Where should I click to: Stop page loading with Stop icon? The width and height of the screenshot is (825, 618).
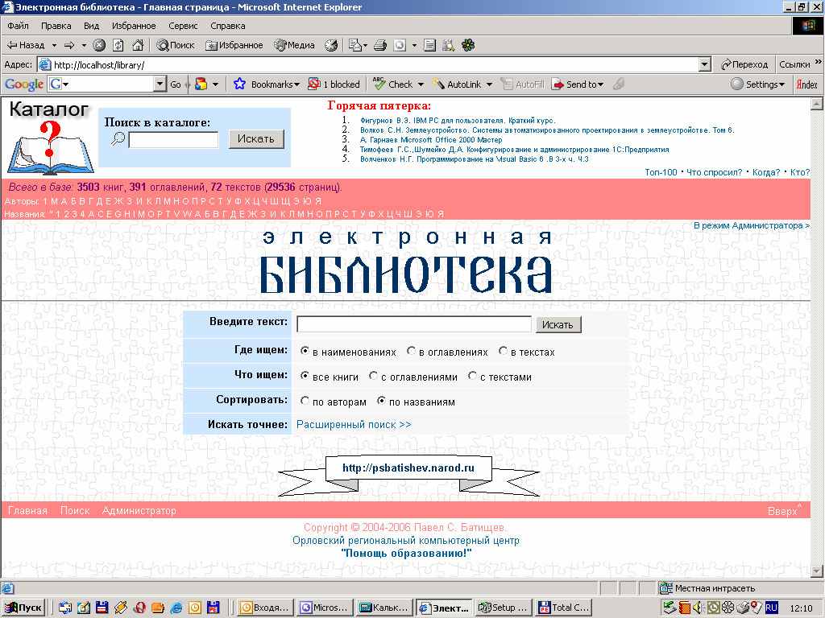point(99,45)
